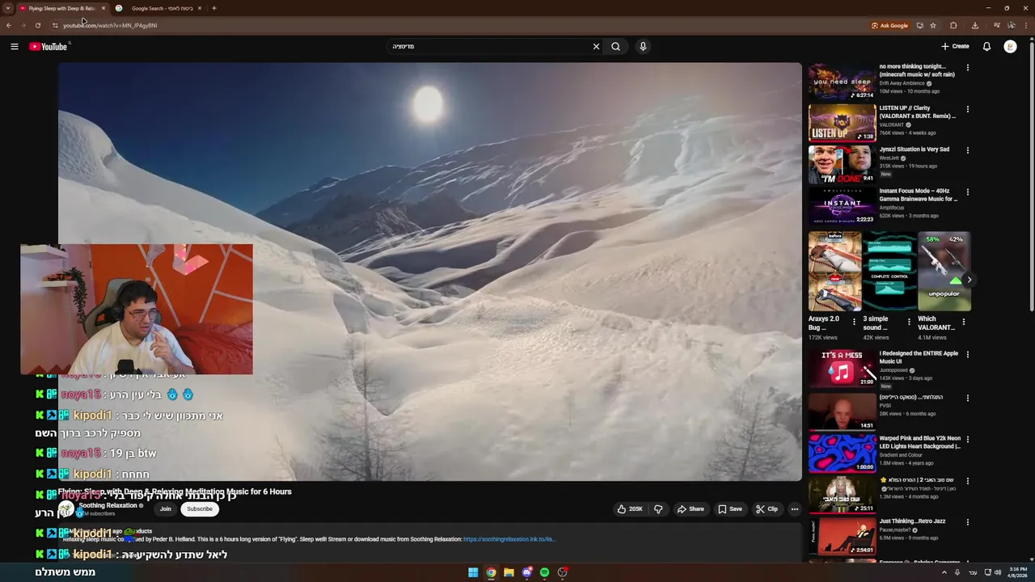Open Chrome extensions puzzle icon
The width and height of the screenshot is (1035, 582).
pos(953,25)
